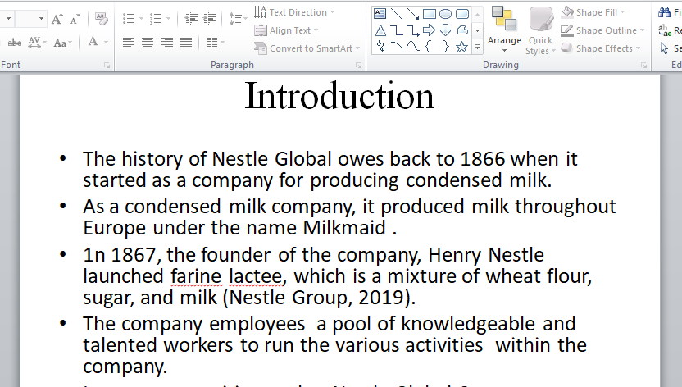Decrease list indent level
The image size is (682, 387).
point(190,18)
